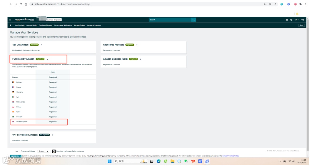View site info via lock icon
The image size is (317, 166).
(32, 4)
